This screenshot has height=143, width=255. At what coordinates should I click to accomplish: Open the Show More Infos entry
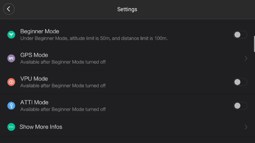tap(127, 127)
